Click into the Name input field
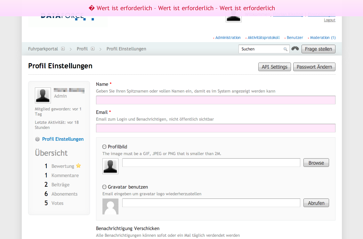This screenshot has width=363, height=239. 215,100
